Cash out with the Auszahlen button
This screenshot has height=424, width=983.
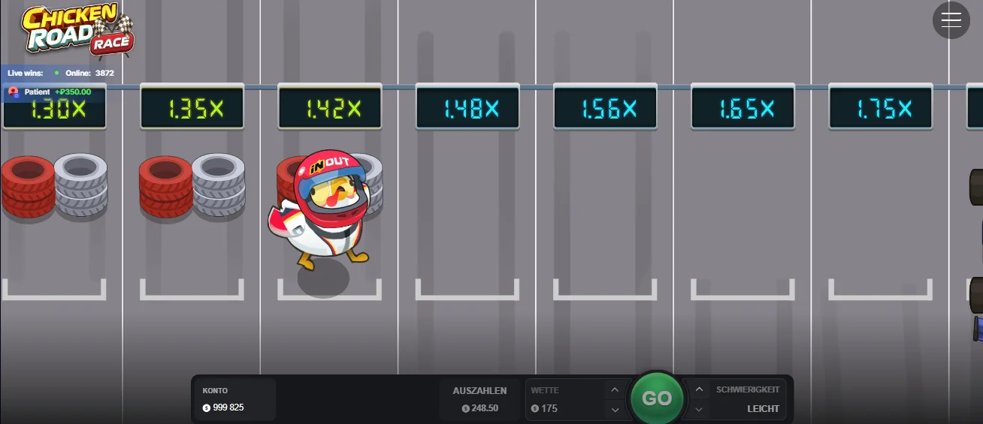click(479, 400)
